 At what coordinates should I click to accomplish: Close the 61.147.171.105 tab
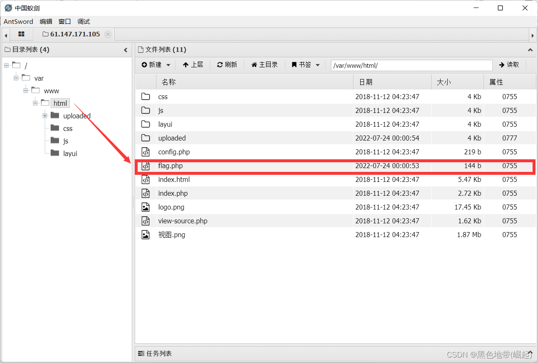pos(108,34)
